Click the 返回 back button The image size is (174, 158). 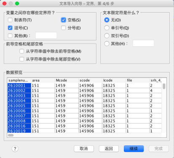(x=109, y=149)
